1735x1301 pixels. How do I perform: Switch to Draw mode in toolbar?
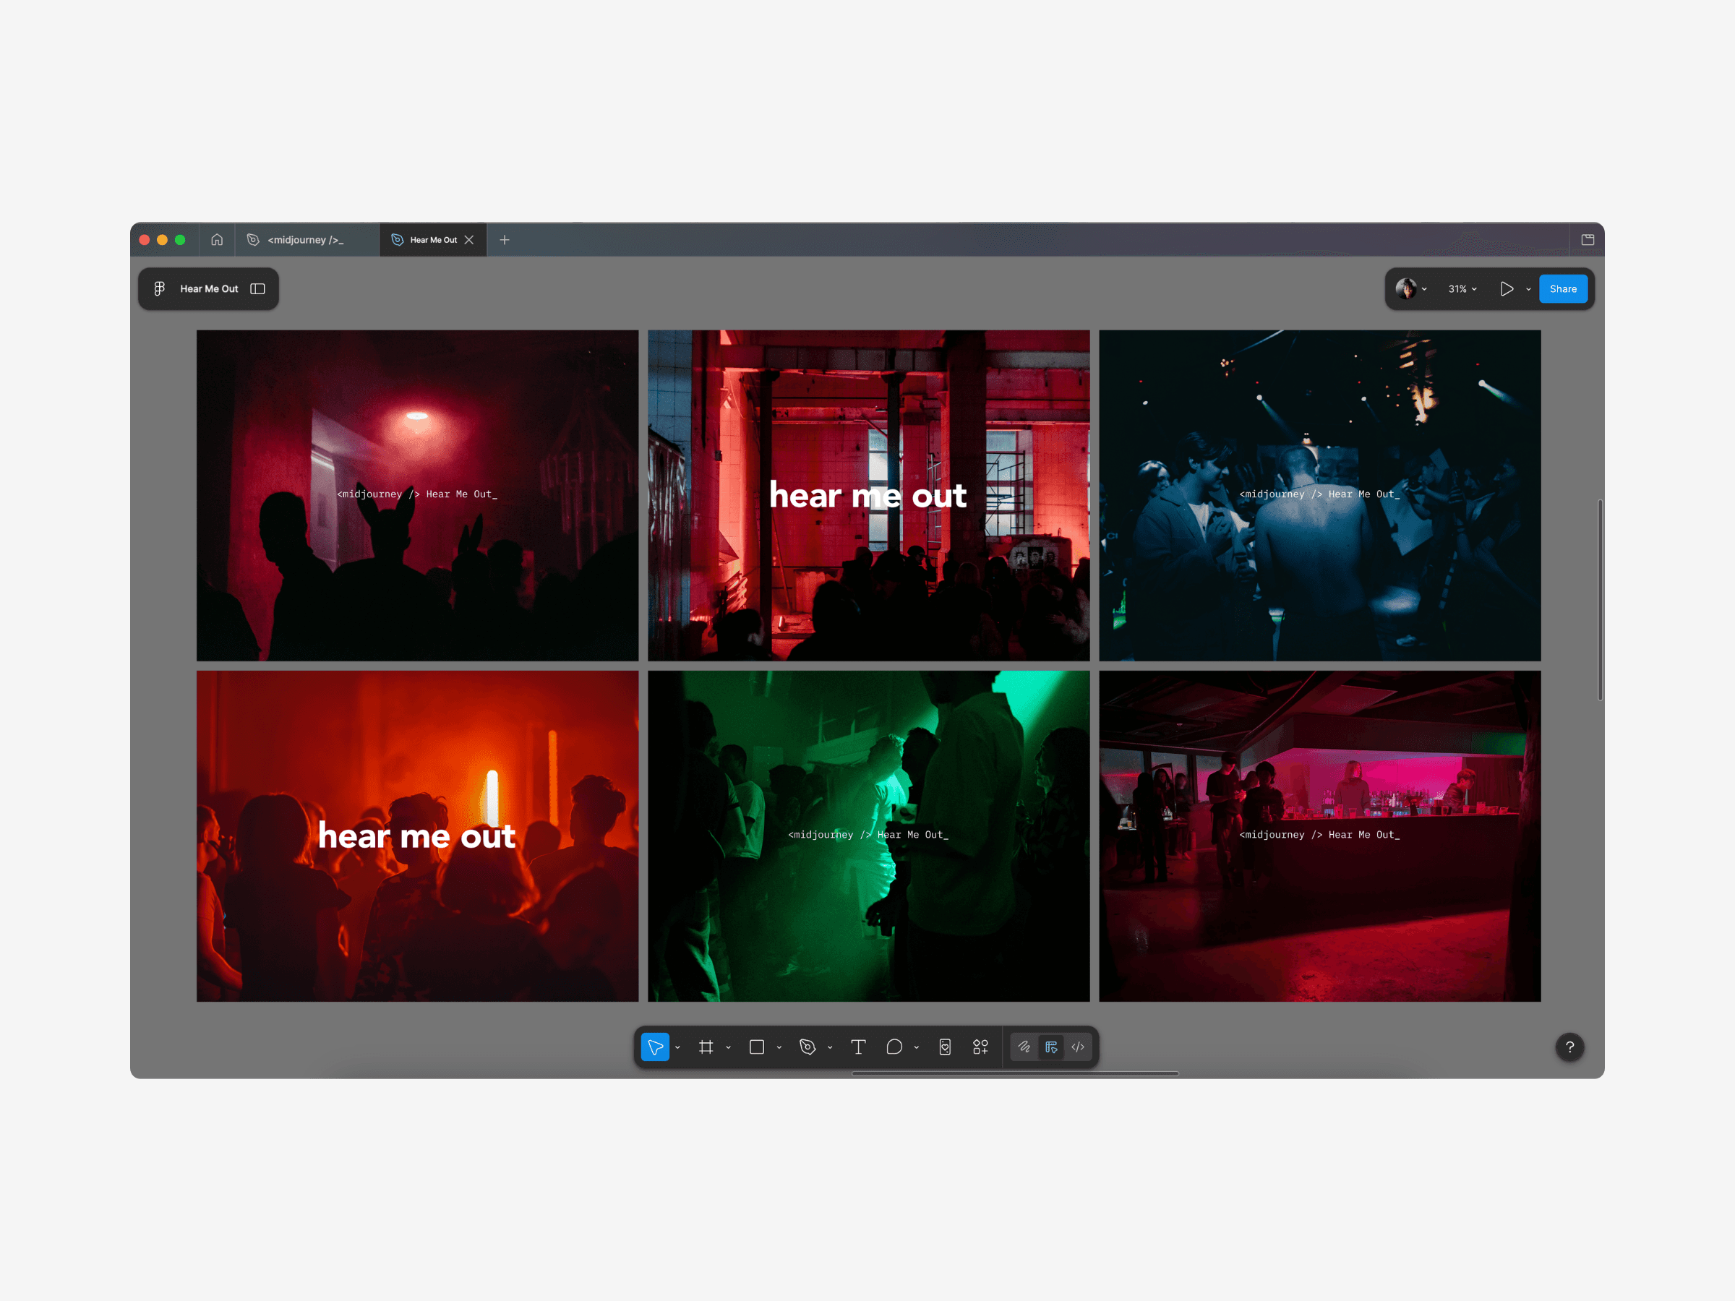(1024, 1047)
